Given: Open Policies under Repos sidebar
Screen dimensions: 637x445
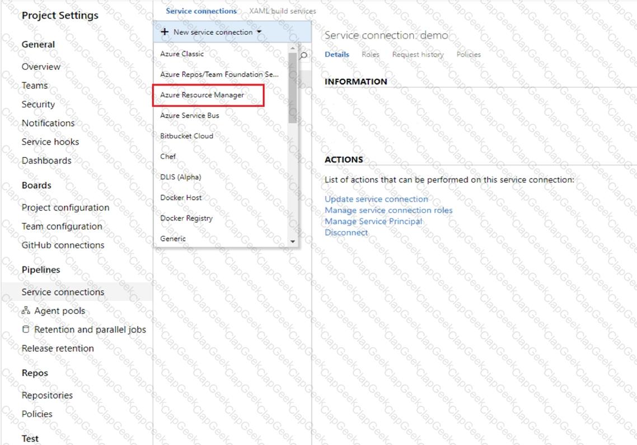Looking at the screenshot, I should (37, 414).
